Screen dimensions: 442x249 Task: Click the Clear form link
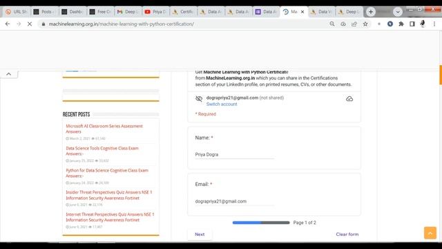coord(347,234)
